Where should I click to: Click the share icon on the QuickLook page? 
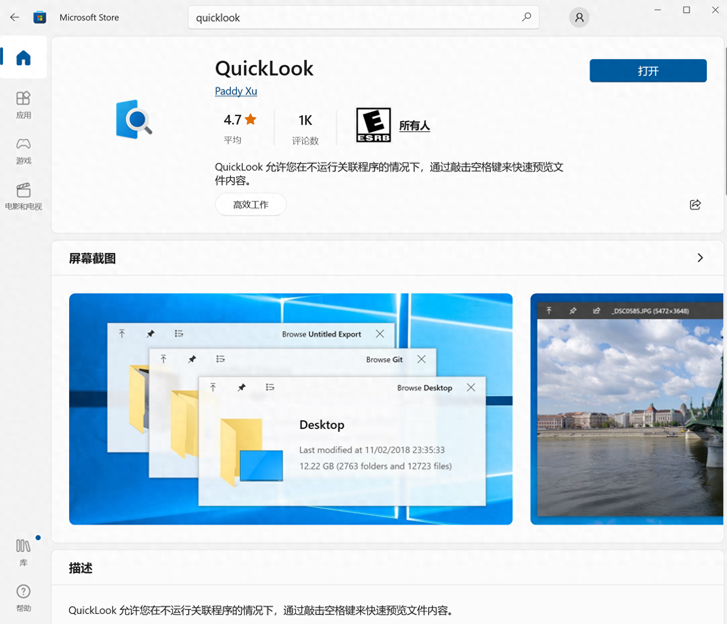(695, 204)
